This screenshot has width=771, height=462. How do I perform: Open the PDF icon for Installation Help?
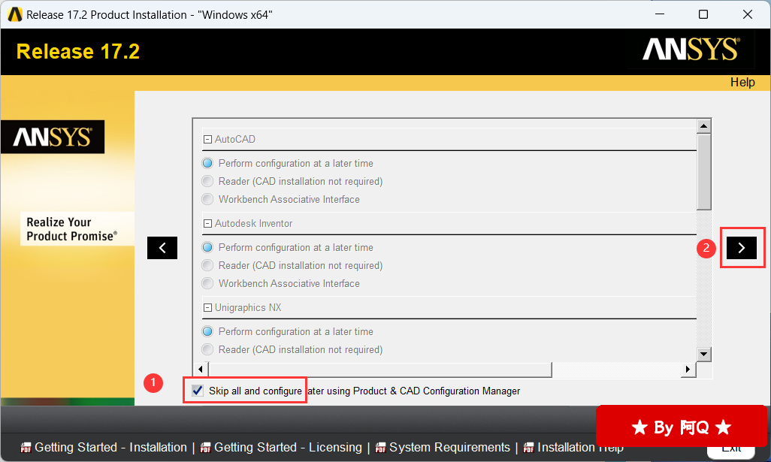(528, 448)
